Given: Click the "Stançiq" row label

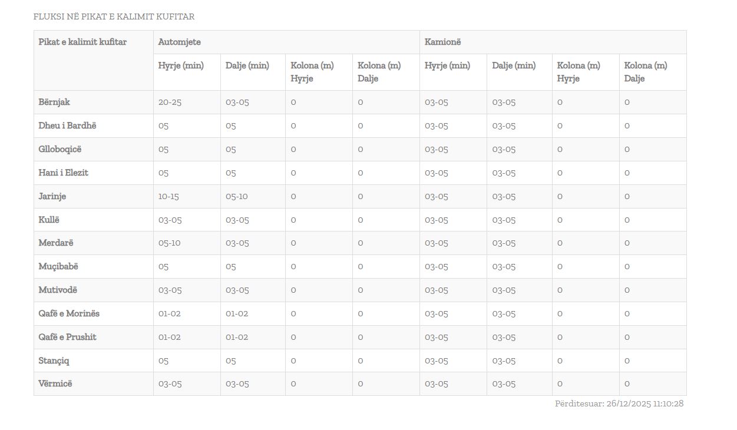Looking at the screenshot, I should click(54, 360).
